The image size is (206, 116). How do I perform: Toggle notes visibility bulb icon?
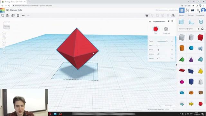tap(152, 15)
